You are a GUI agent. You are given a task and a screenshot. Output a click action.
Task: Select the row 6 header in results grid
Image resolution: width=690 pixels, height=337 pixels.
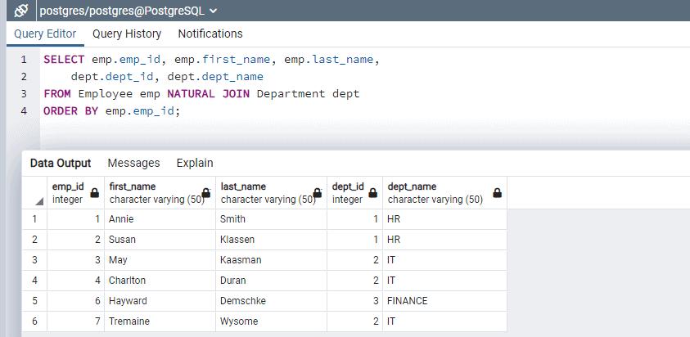pos(34,321)
